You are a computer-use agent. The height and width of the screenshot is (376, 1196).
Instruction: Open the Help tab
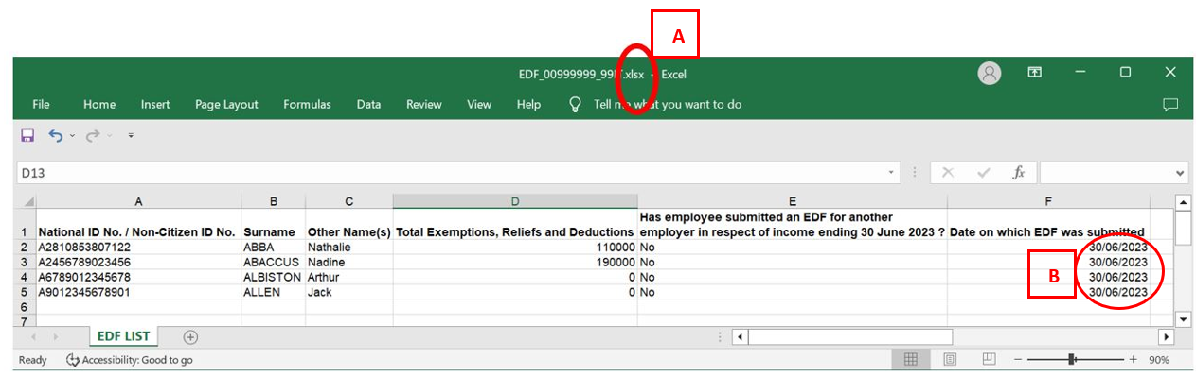529,105
